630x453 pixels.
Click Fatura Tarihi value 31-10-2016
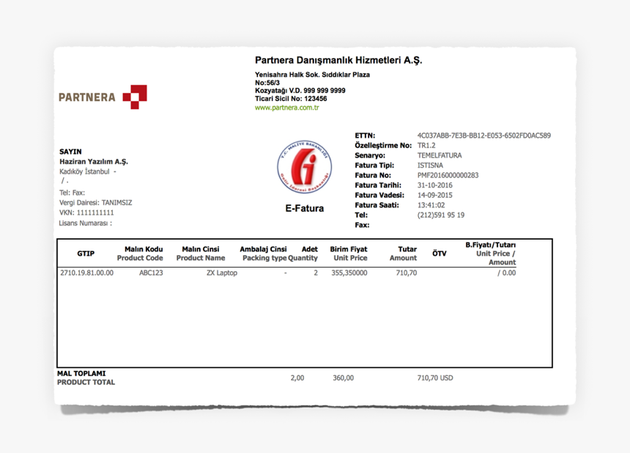point(434,185)
